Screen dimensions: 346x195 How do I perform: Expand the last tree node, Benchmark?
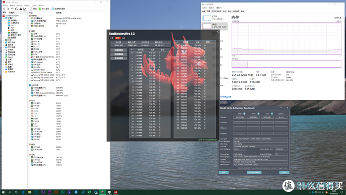pos(4,72)
